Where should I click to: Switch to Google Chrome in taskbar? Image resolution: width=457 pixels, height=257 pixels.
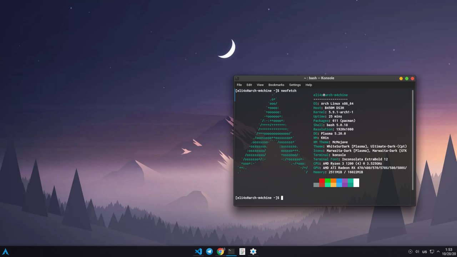[x=221, y=252]
